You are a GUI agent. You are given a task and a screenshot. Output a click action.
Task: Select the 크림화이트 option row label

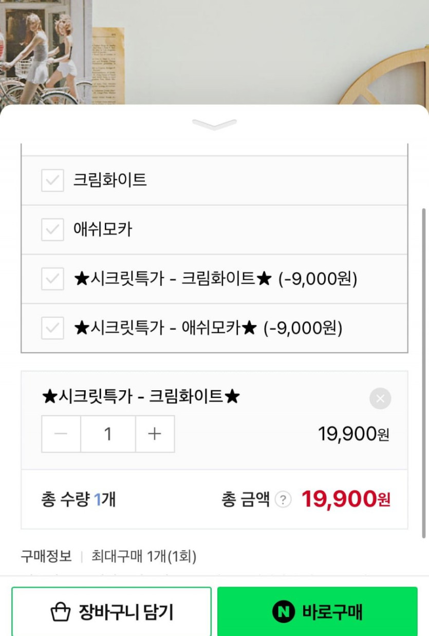(110, 180)
